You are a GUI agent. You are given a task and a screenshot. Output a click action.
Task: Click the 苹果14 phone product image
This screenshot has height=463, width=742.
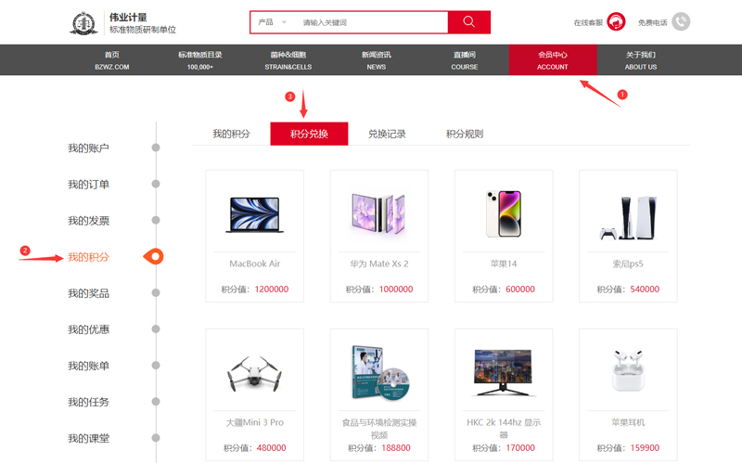[504, 213]
